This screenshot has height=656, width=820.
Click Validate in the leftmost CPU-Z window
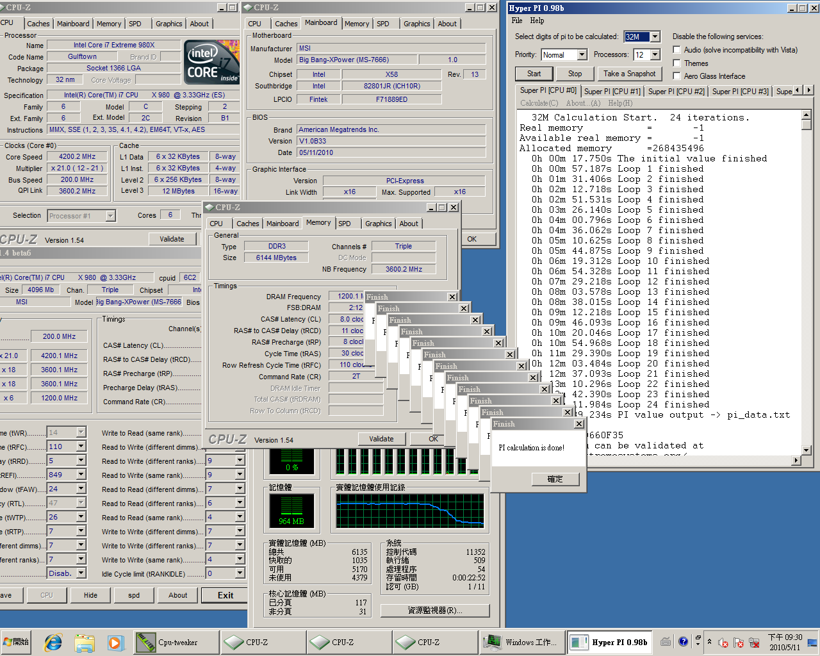[172, 239]
